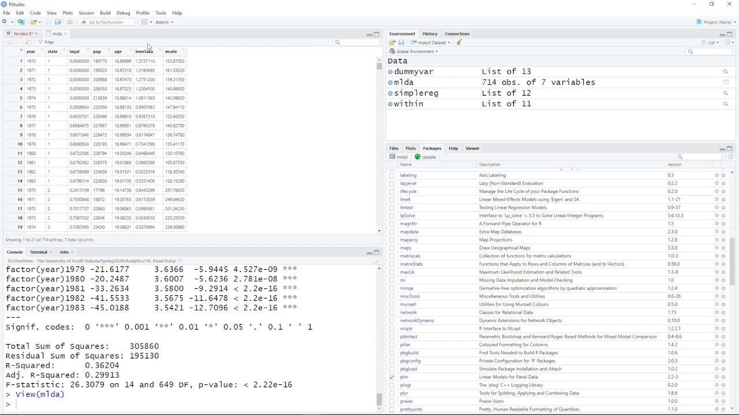Viewport: 739px width, 415px height.
Task: Click the open file folder icon
Action: 33,22
